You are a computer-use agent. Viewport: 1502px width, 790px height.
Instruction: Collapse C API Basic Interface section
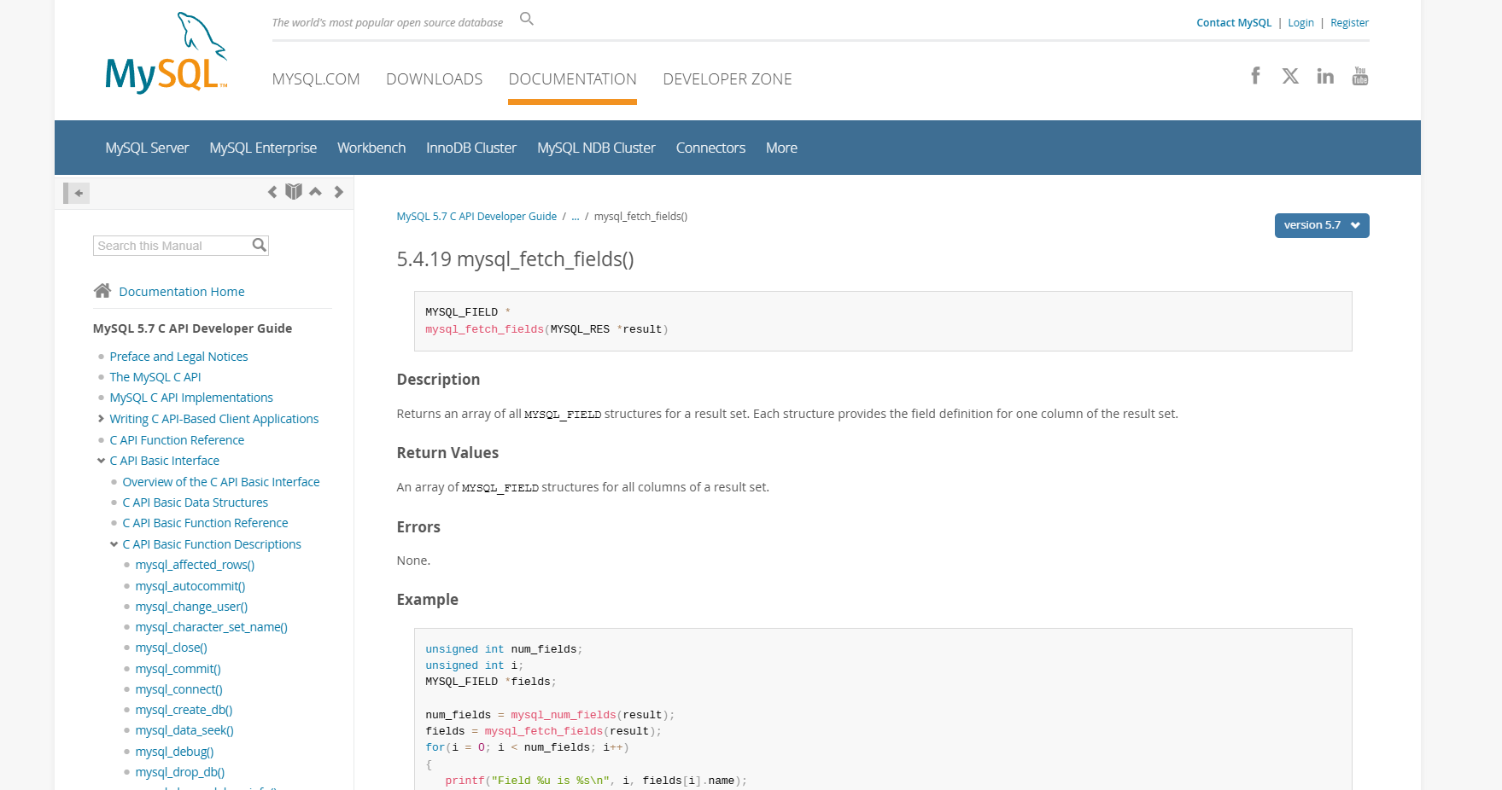coord(101,461)
